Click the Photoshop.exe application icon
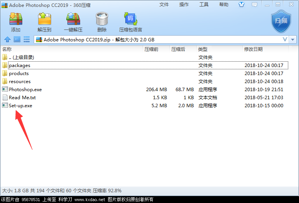This screenshot has height=203, width=299. (x=5, y=89)
